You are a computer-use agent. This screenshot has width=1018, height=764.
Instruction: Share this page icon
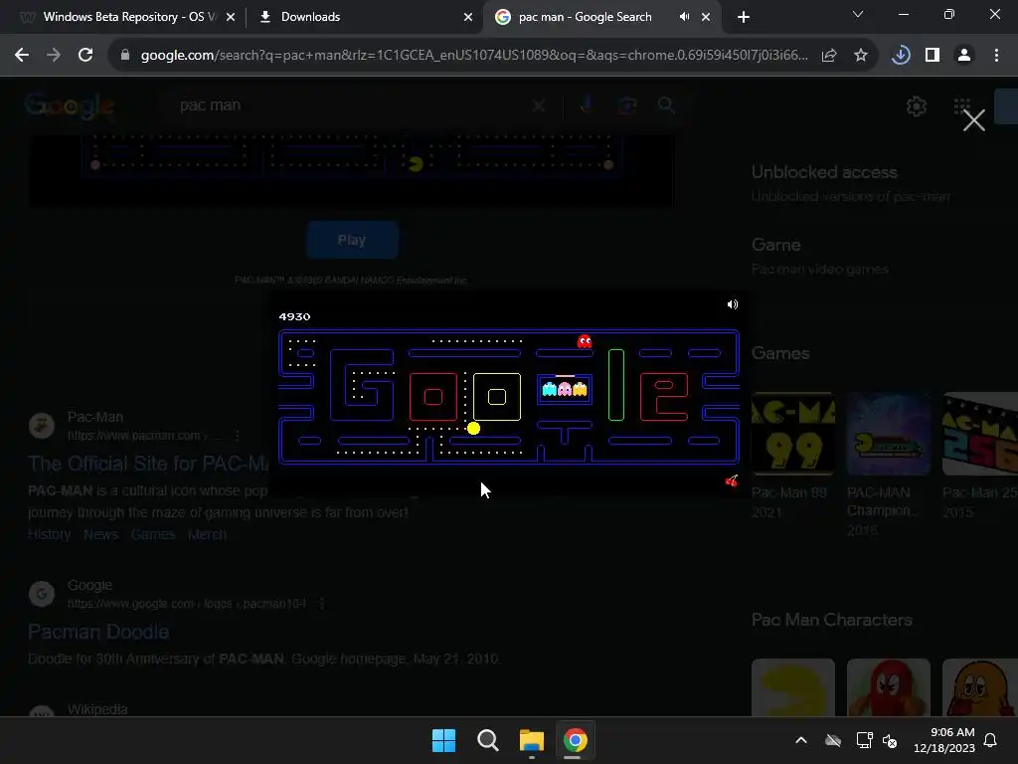click(x=829, y=56)
